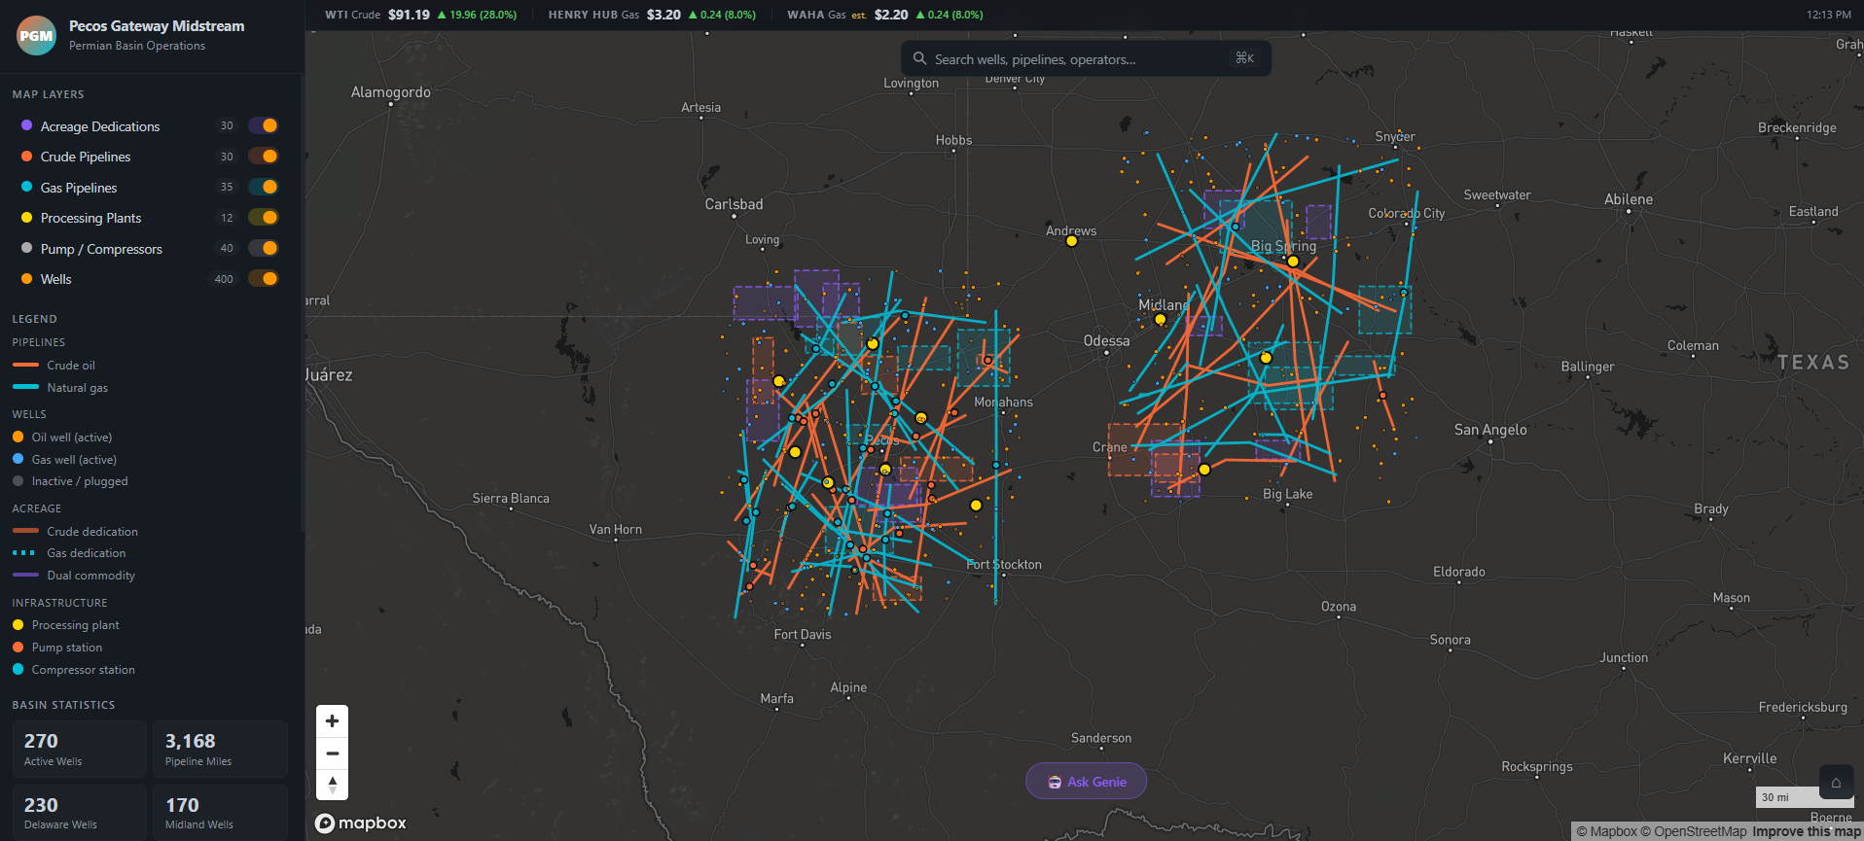The image size is (1864, 841).
Task: Click the Mapbox logo
Action: tap(361, 823)
